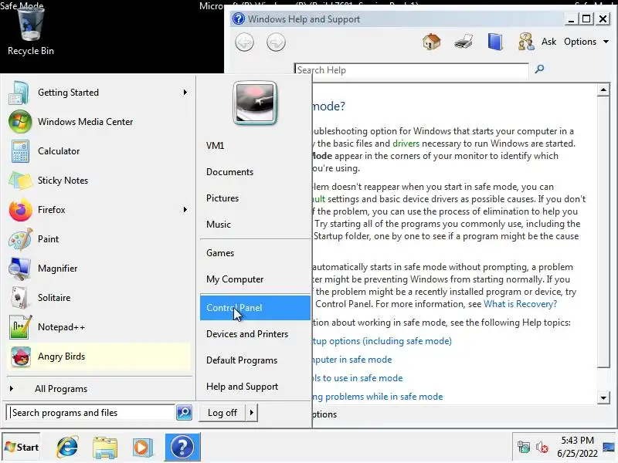Viewport: 618px width, 463px height.
Task: Expand Firefox jump list arrow
Action: tap(185, 210)
